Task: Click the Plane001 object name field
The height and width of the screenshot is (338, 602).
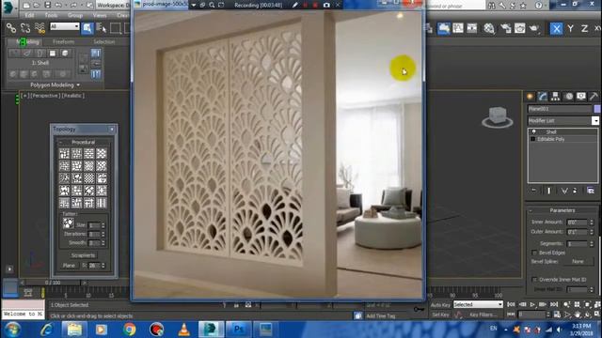Action: click(x=560, y=109)
